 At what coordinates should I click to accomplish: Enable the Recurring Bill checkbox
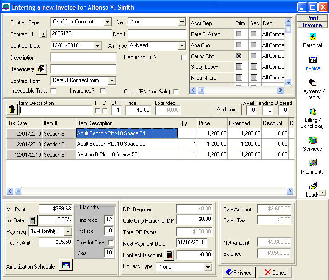point(184,57)
